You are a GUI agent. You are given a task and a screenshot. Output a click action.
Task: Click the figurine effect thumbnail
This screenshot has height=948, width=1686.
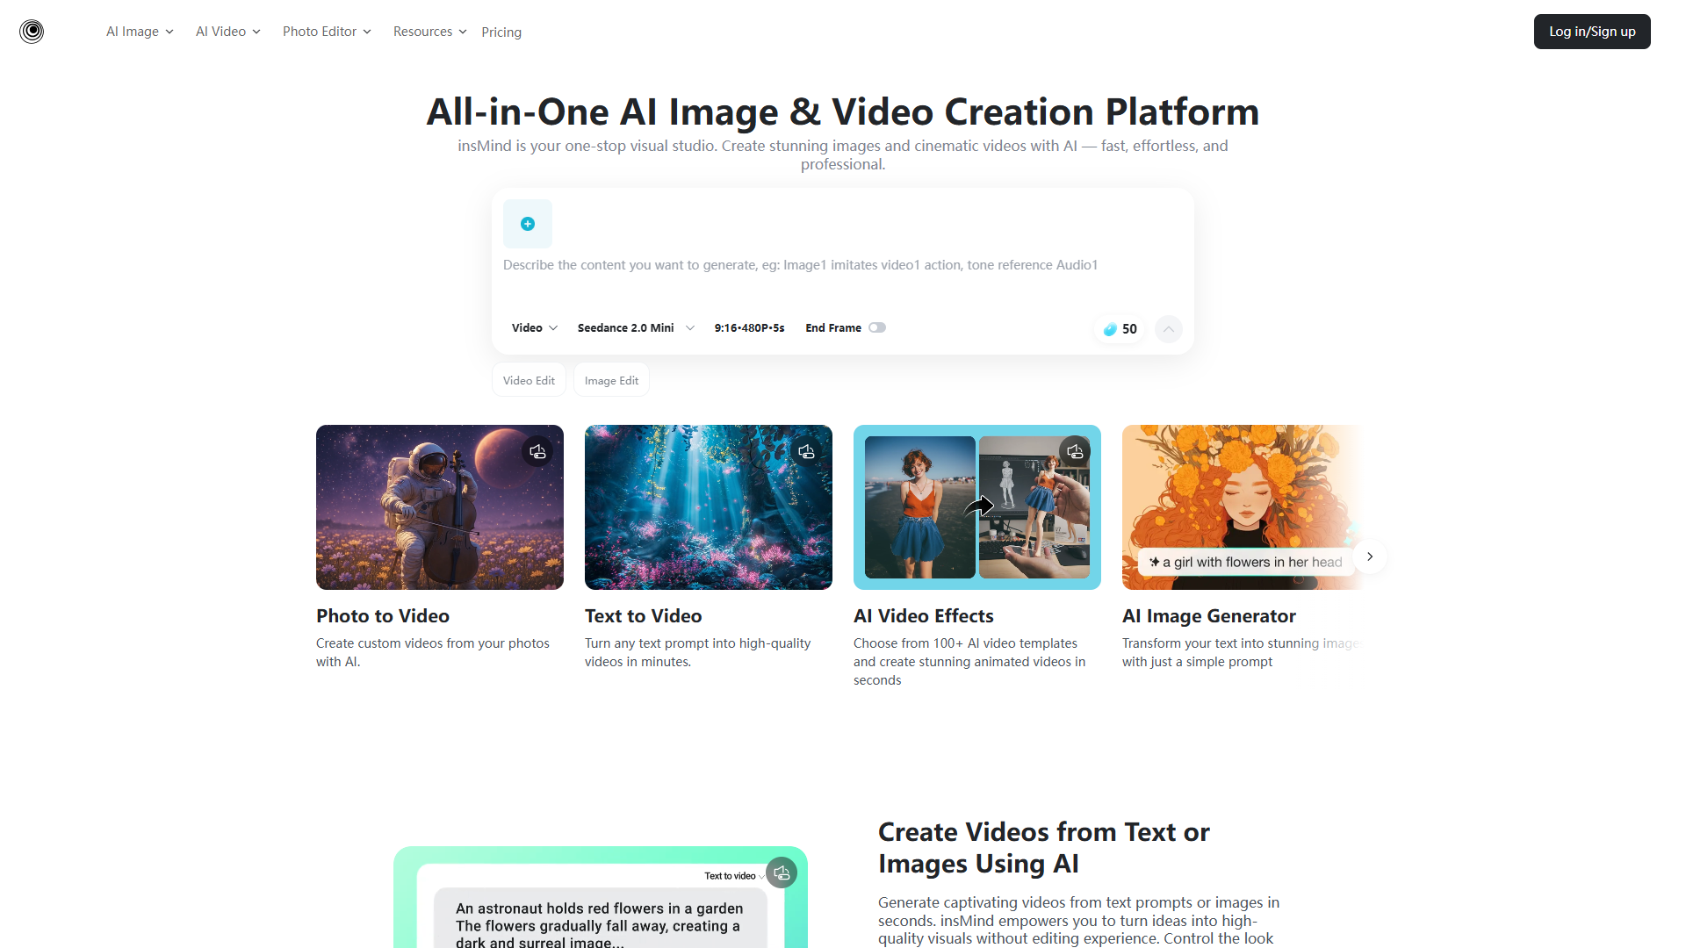pos(977,507)
